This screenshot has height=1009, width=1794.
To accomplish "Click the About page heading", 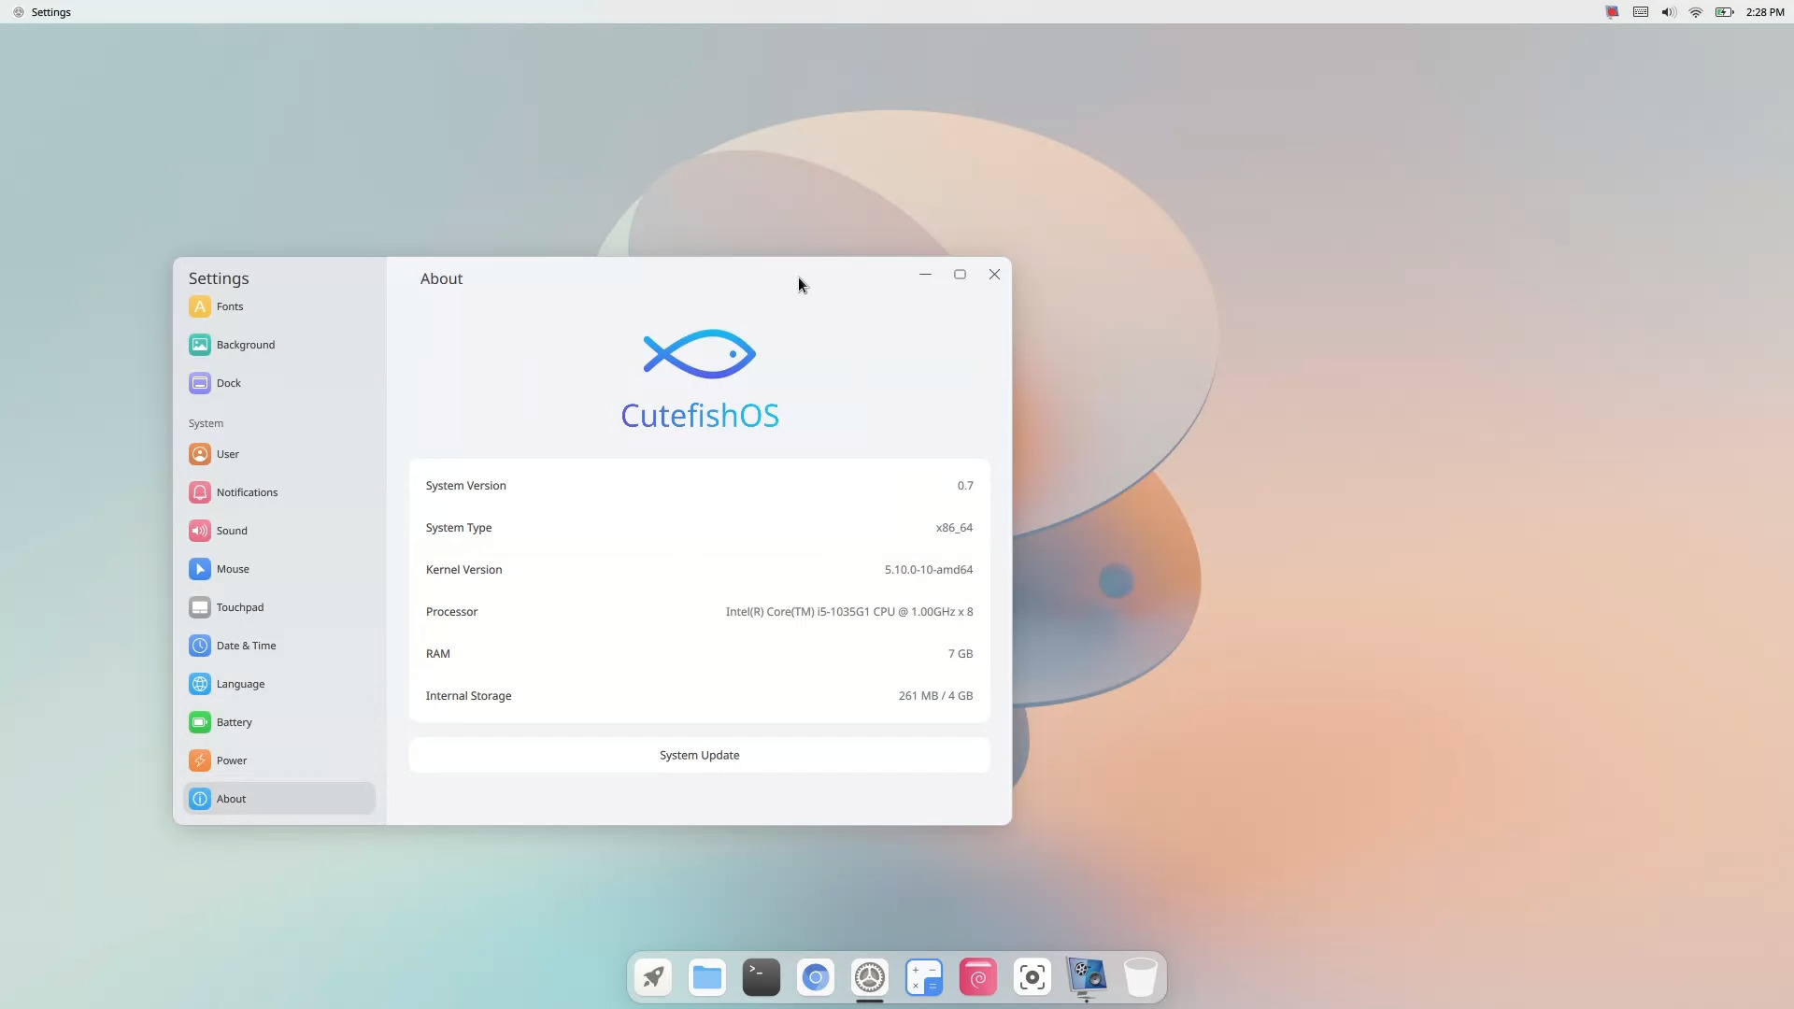I will [x=441, y=278].
